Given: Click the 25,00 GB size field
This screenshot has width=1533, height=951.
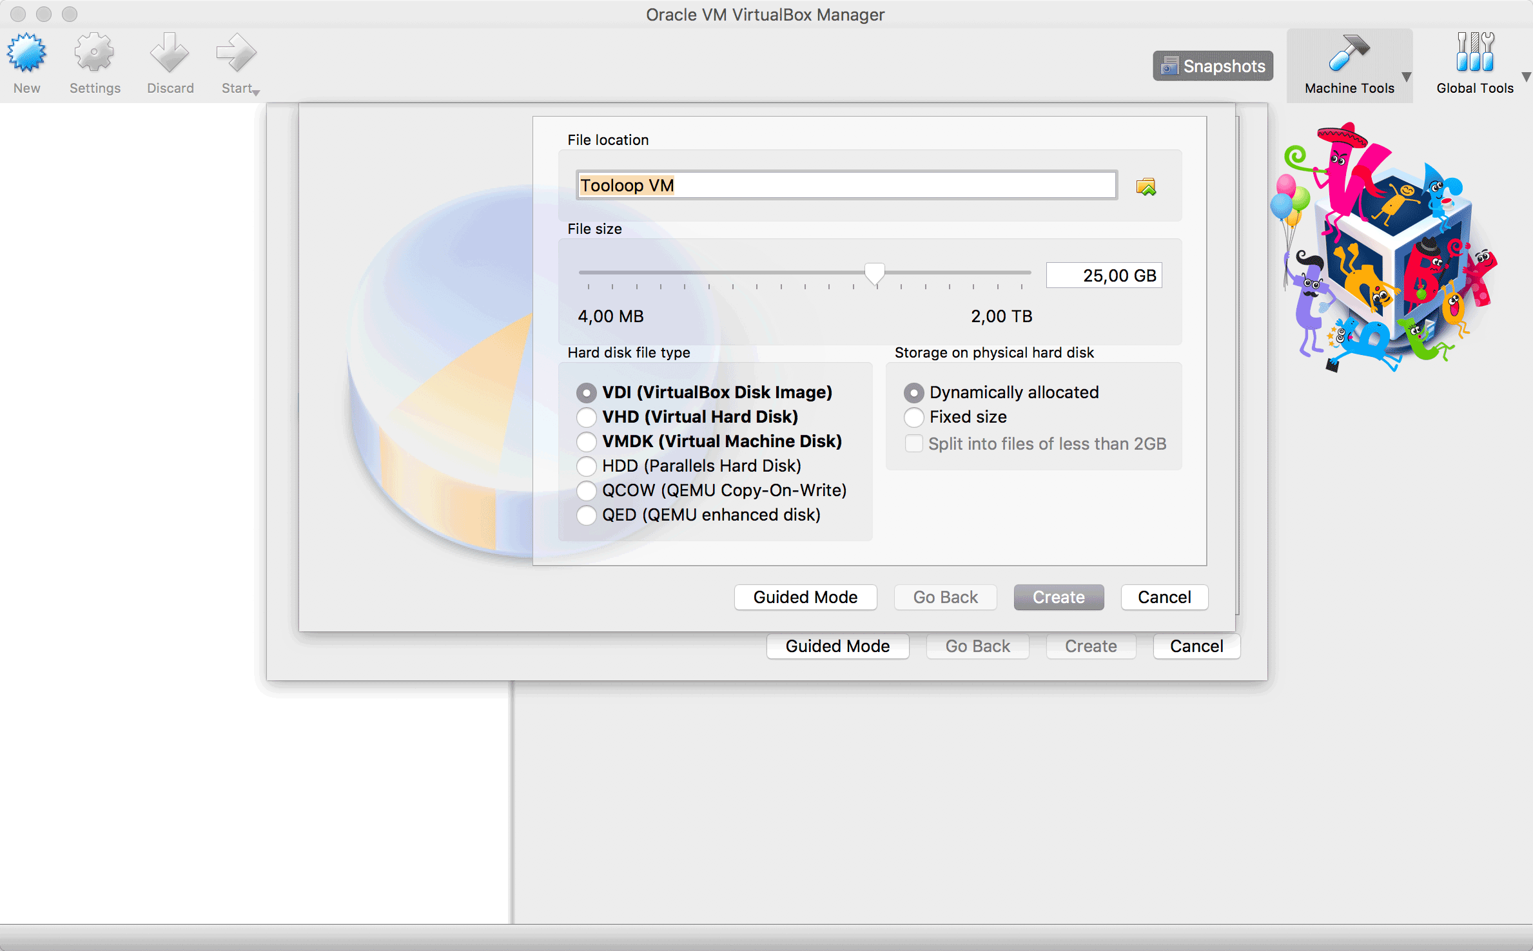Looking at the screenshot, I should pyautogui.click(x=1104, y=275).
